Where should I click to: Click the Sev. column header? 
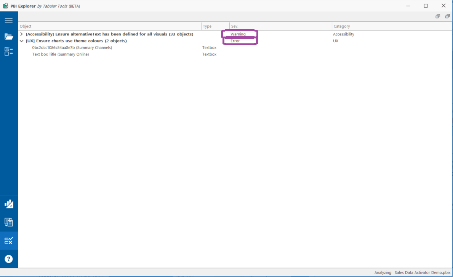point(234,26)
